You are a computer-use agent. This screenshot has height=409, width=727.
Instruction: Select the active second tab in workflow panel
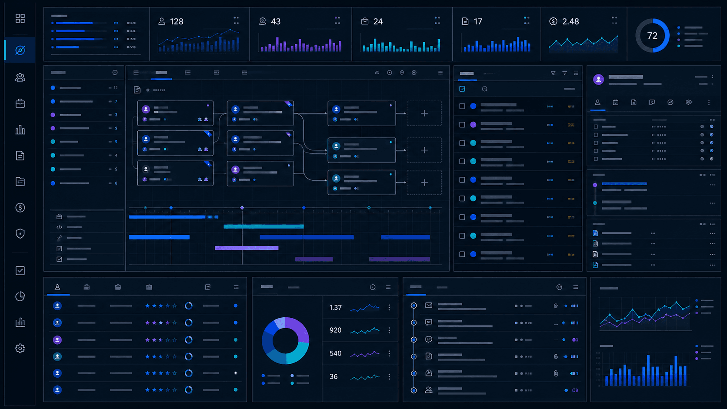click(x=161, y=73)
